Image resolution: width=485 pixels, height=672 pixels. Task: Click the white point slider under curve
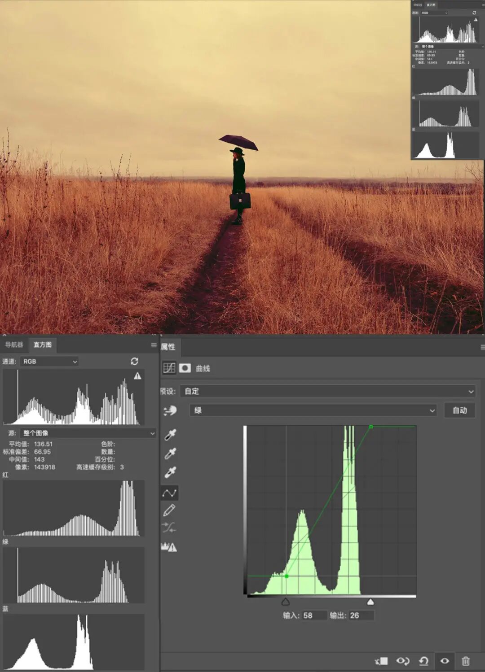point(370,602)
